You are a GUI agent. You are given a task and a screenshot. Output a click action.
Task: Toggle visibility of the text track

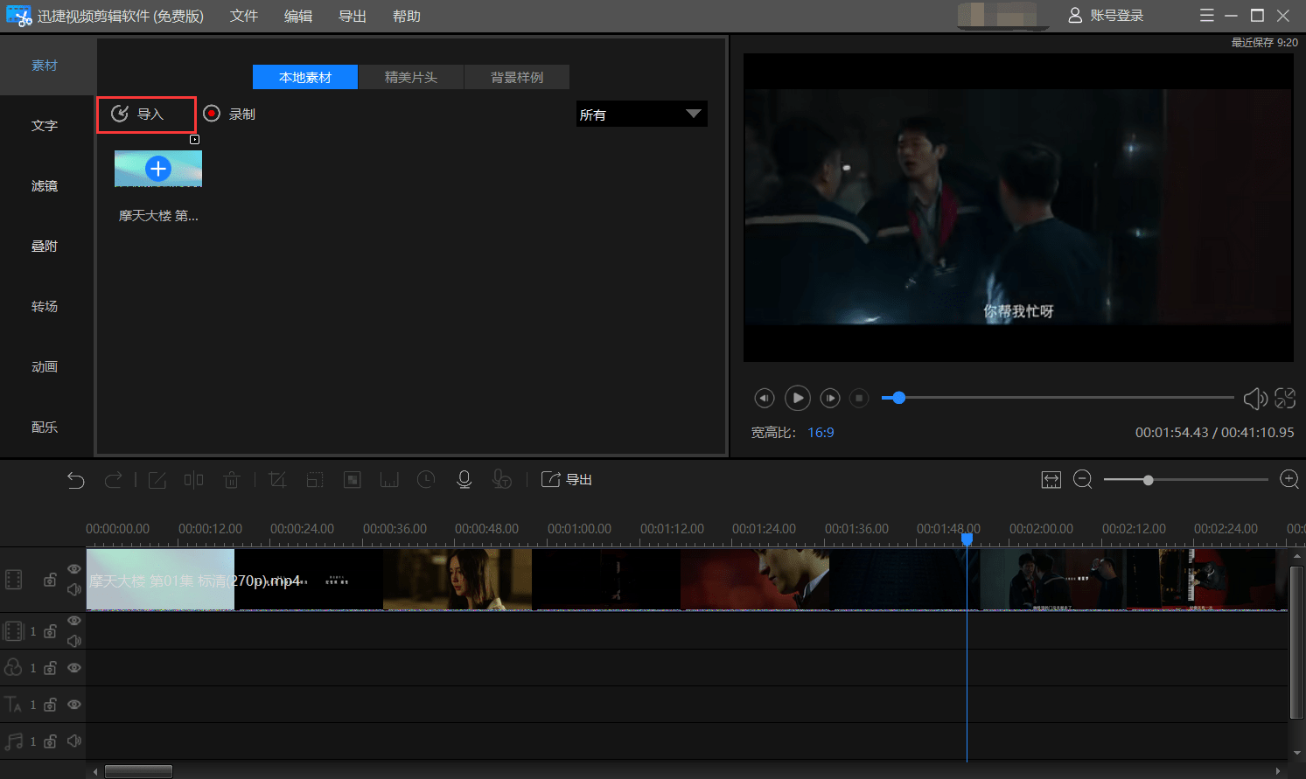[x=74, y=705]
